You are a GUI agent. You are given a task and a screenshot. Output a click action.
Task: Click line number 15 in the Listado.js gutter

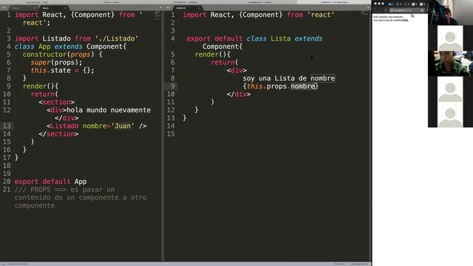click(x=171, y=134)
